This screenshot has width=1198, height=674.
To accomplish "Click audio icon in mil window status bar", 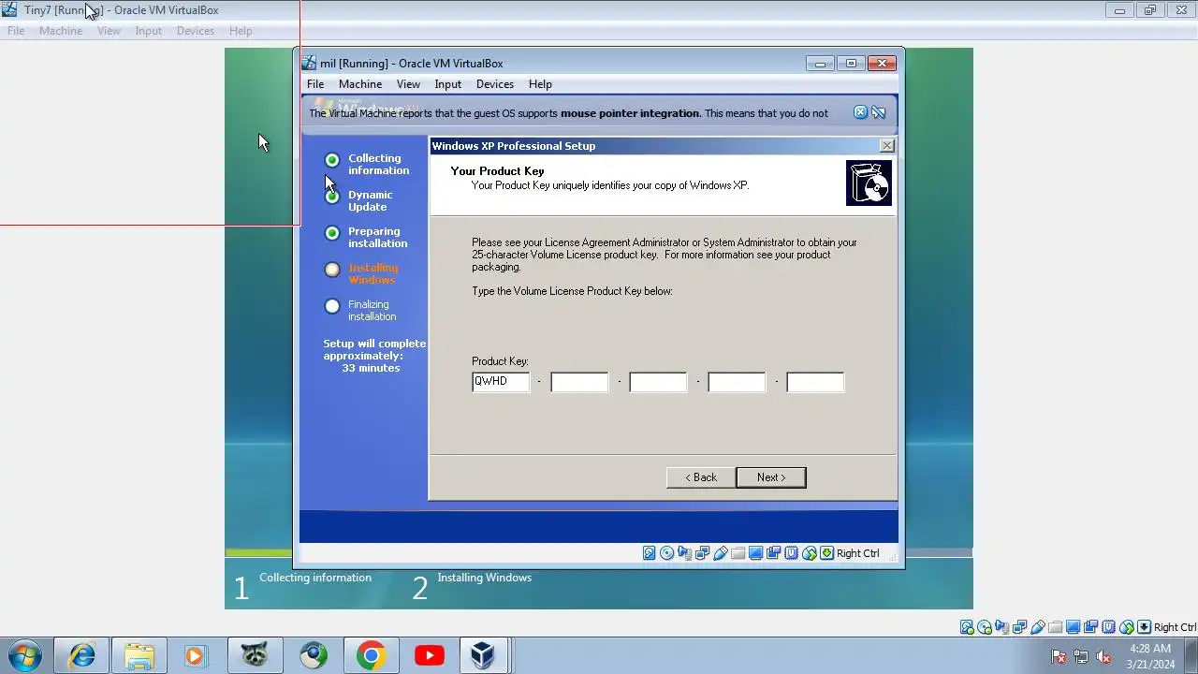I will click(684, 553).
